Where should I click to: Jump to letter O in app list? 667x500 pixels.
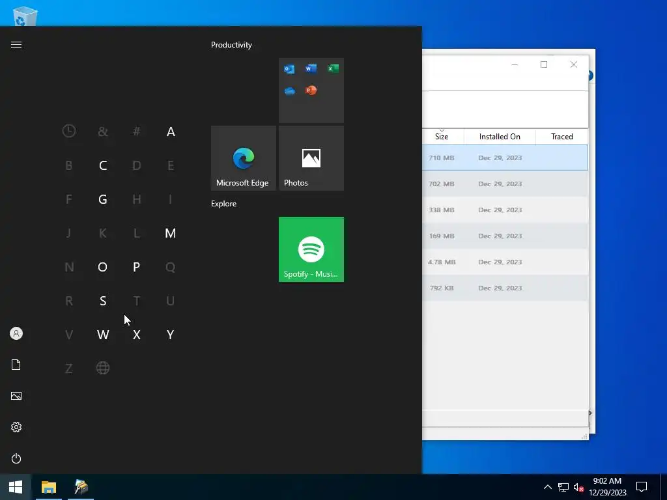102,267
